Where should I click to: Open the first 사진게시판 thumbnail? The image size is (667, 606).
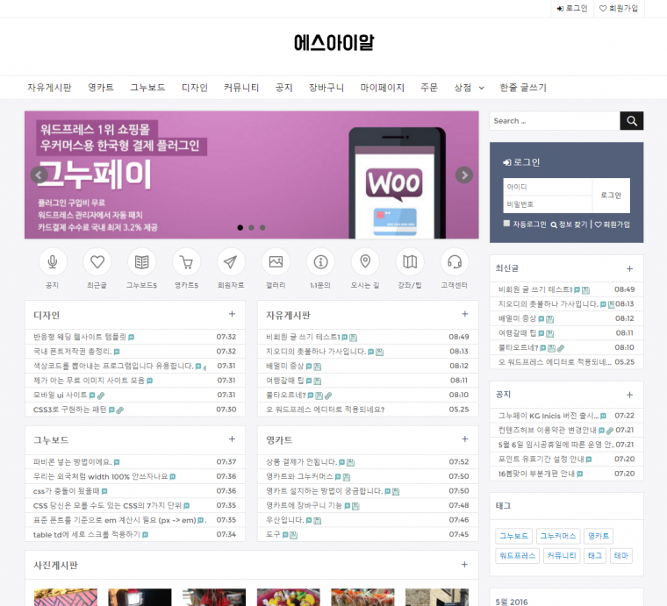click(x=66, y=597)
